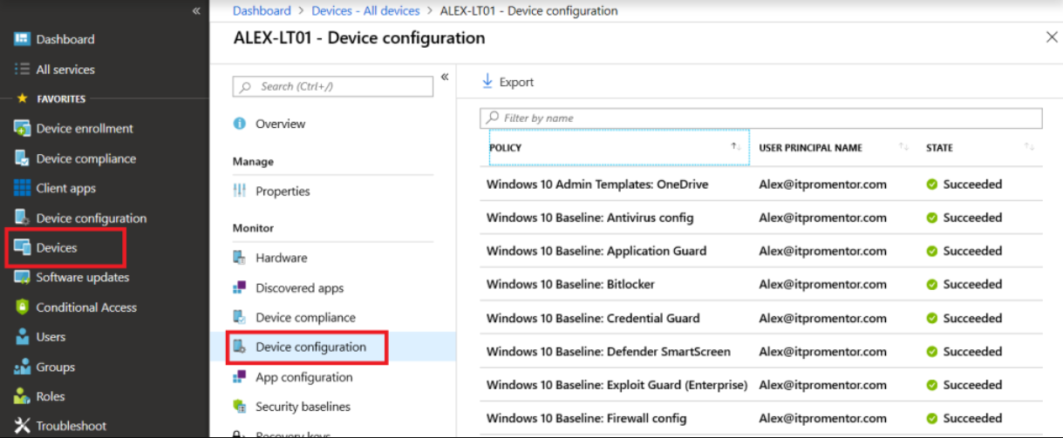Screen dimensions: 1063x438
Task: Click the Devices icon in favorites
Action: (23, 248)
